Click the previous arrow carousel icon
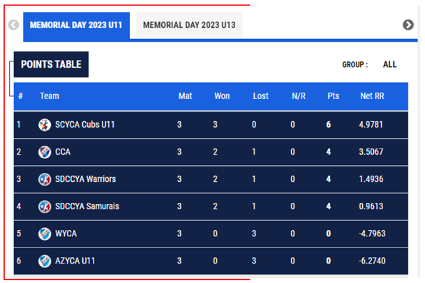This screenshot has width=425, height=283. (13, 25)
